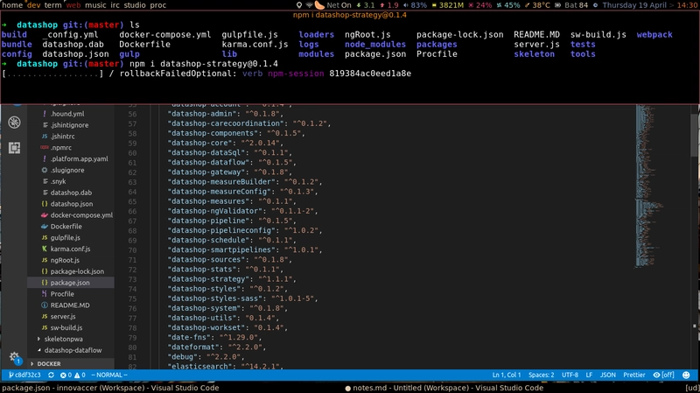This screenshot has height=393, width=700.
Task: Collapse the datashop-dataflow folder
Action: [x=69, y=350]
